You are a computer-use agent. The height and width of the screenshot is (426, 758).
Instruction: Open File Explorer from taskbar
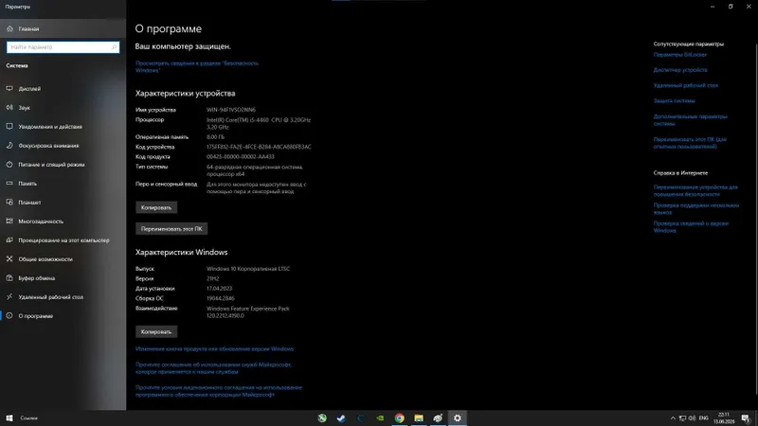click(x=419, y=418)
